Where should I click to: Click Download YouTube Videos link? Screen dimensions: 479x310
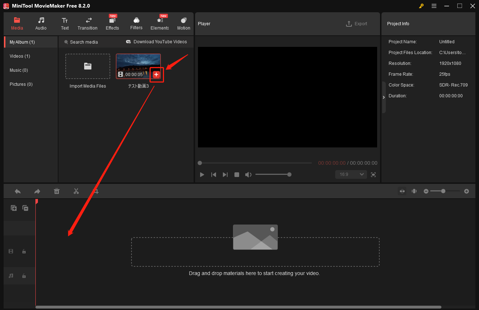coord(156,42)
